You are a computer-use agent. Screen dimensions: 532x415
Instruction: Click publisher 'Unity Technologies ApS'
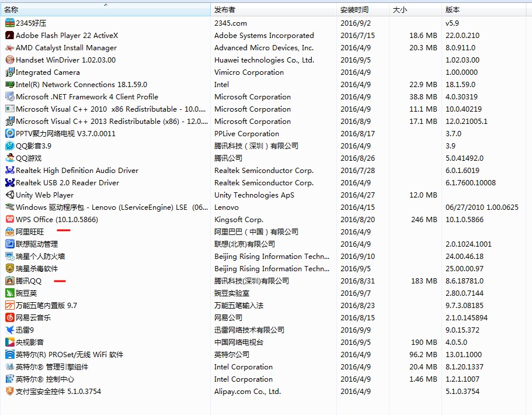point(254,195)
